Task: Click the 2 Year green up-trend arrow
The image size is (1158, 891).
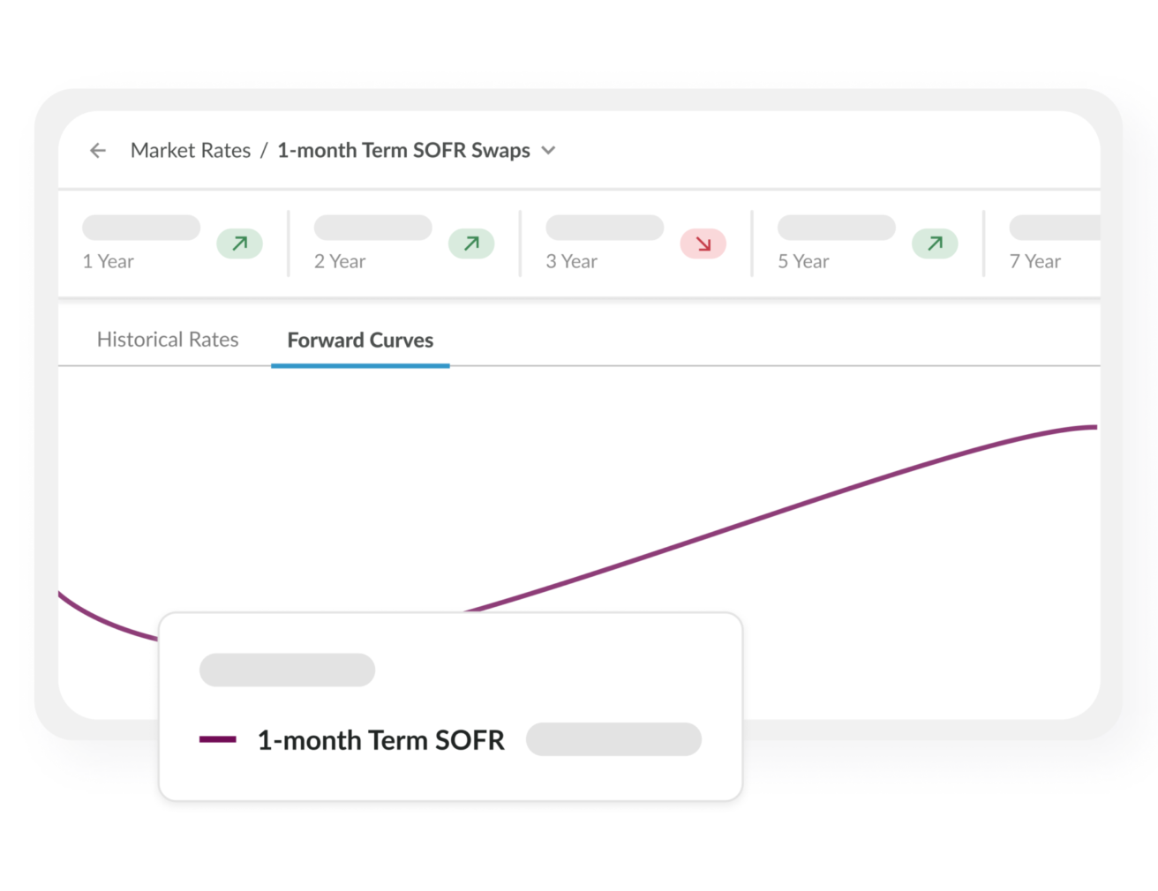Action: [x=471, y=243]
